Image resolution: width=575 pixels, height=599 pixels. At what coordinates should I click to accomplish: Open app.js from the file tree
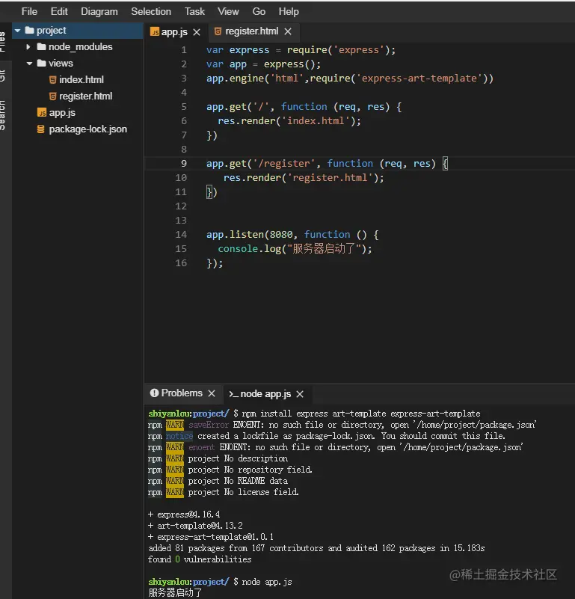[62, 113]
